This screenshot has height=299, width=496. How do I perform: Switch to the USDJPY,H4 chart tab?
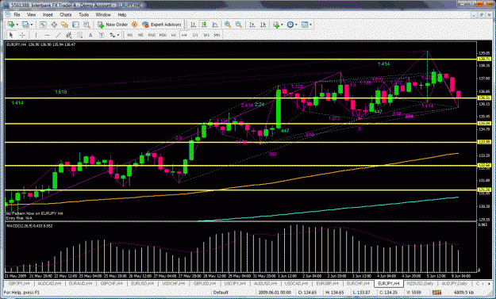235,283
